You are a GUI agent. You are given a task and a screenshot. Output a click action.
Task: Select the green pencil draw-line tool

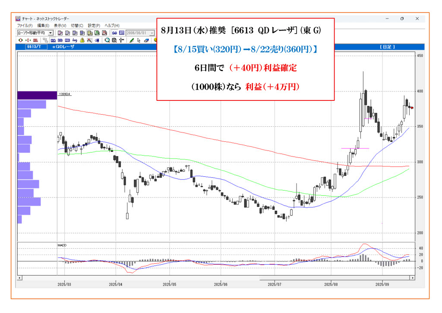(x=131, y=40)
